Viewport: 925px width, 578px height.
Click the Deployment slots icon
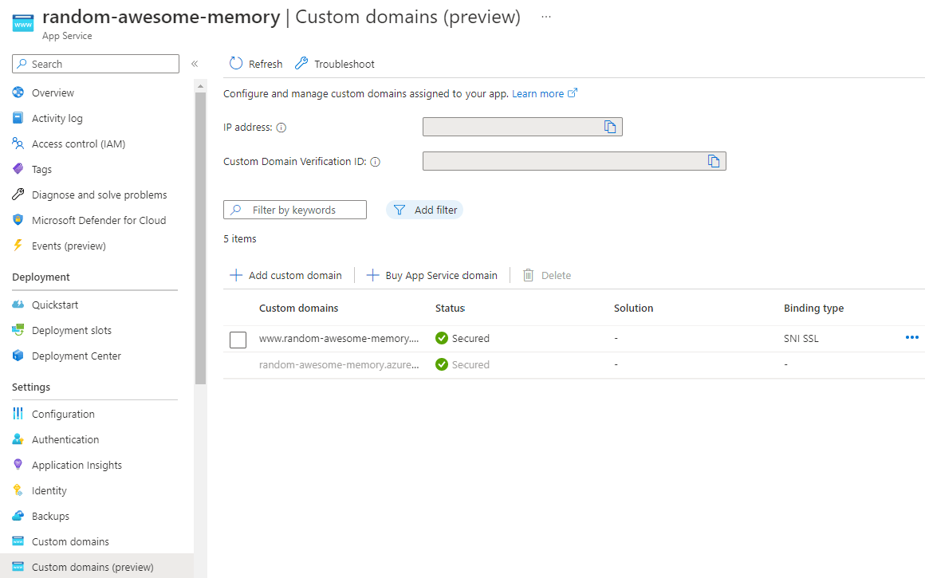(x=18, y=330)
